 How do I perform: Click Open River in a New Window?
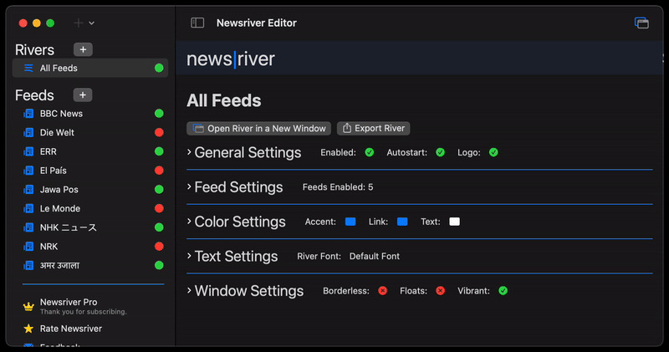(x=258, y=129)
